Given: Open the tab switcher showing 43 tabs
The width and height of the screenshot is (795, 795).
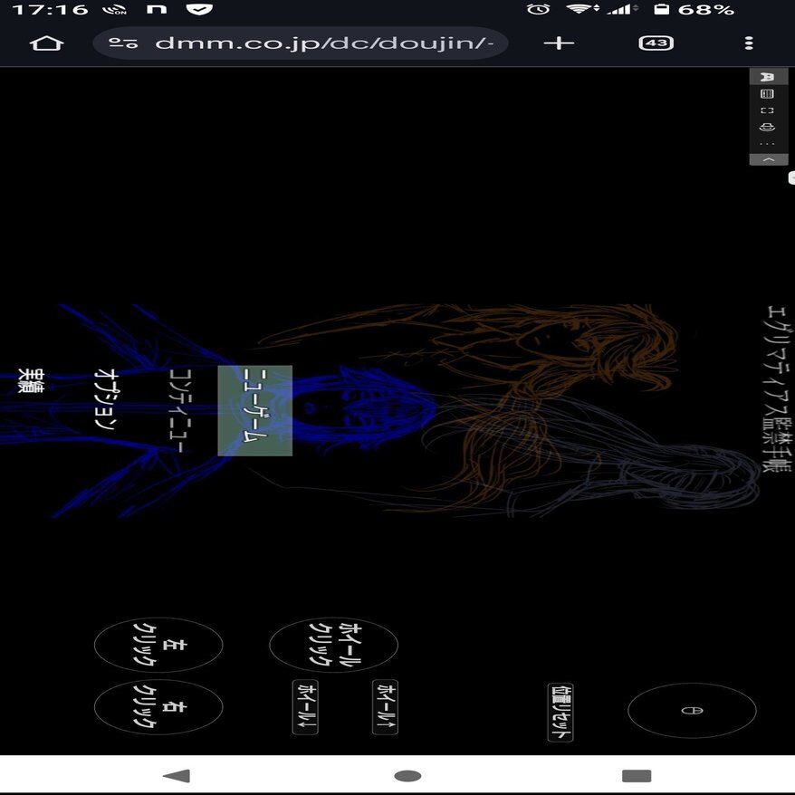Looking at the screenshot, I should point(656,43).
